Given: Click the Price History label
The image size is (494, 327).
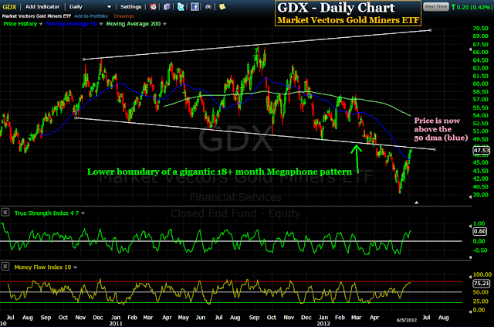Looking at the screenshot, I should pos(20,24).
